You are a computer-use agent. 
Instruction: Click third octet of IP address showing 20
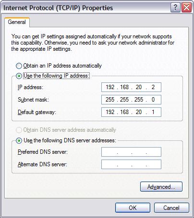point(139,87)
